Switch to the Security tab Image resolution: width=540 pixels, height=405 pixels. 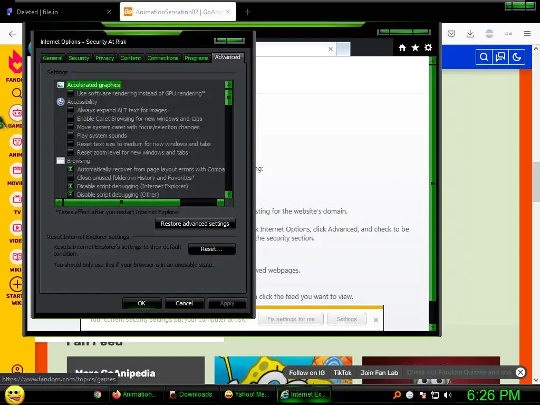click(79, 58)
